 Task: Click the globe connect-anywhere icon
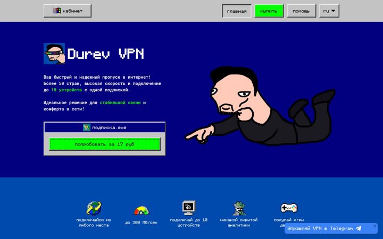point(94,208)
